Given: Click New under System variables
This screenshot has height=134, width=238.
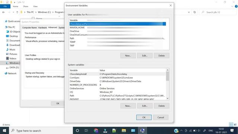Looking at the screenshot, I should (128, 106).
